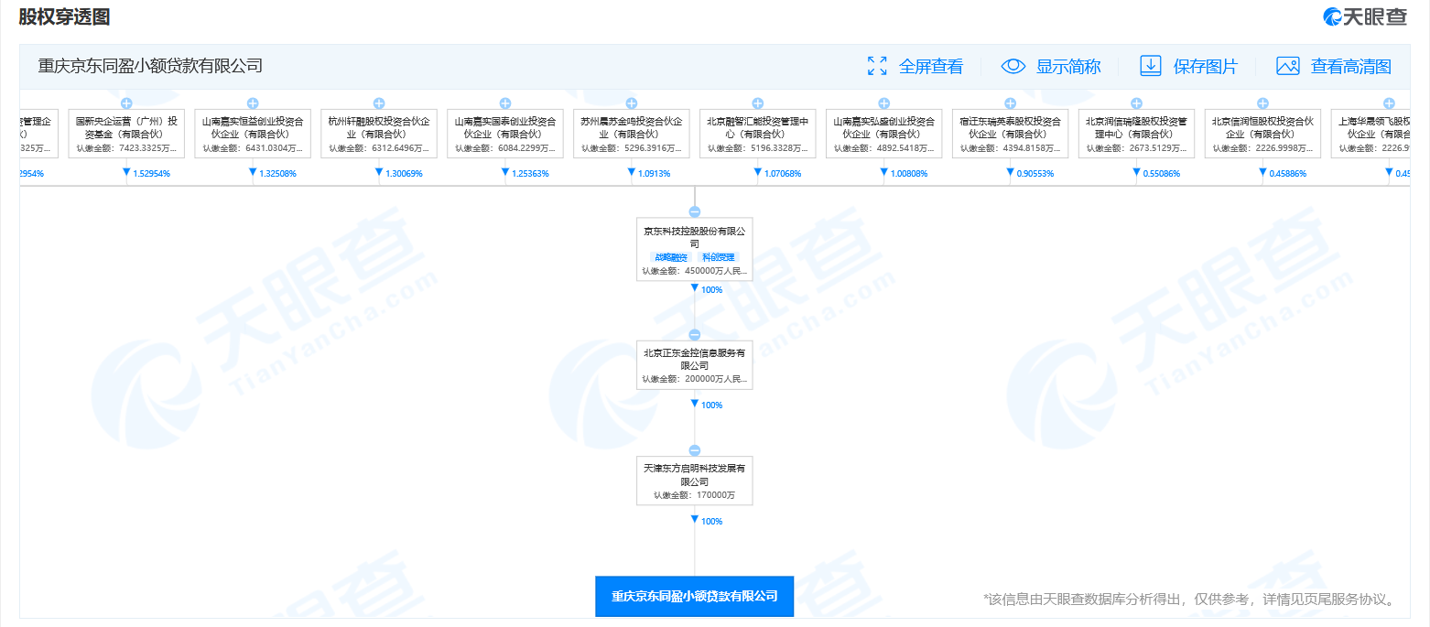This screenshot has height=627, width=1430.
Task: Collapse node above 京东科技控股股份有限公司
Action: [x=695, y=211]
